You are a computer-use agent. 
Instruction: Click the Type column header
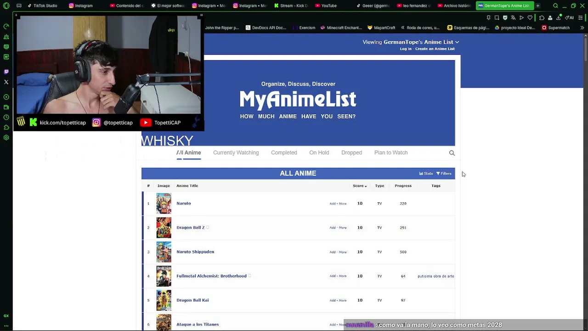click(379, 186)
